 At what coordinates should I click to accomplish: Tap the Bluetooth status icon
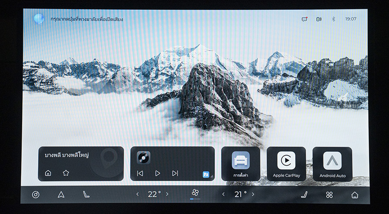coord(333,19)
